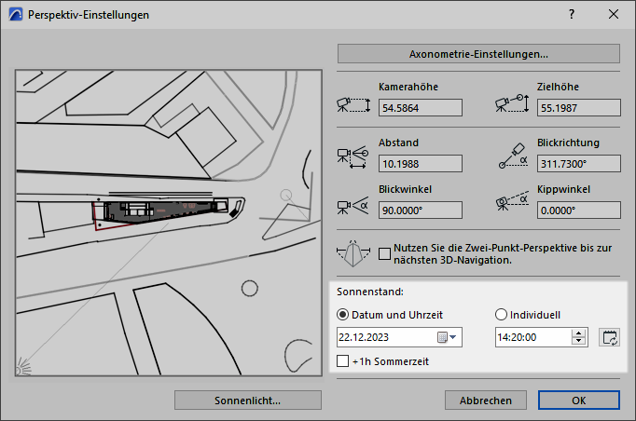Click the two-point perspective building icon
This screenshot has height=421, width=636.
click(x=353, y=253)
